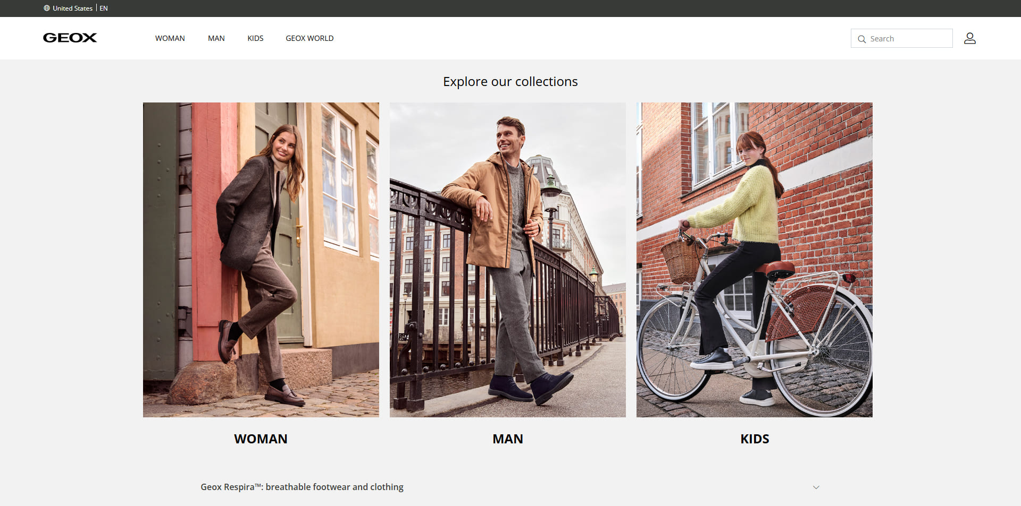Open the user account icon
Viewport: 1021px width, 506px height.
(x=969, y=38)
